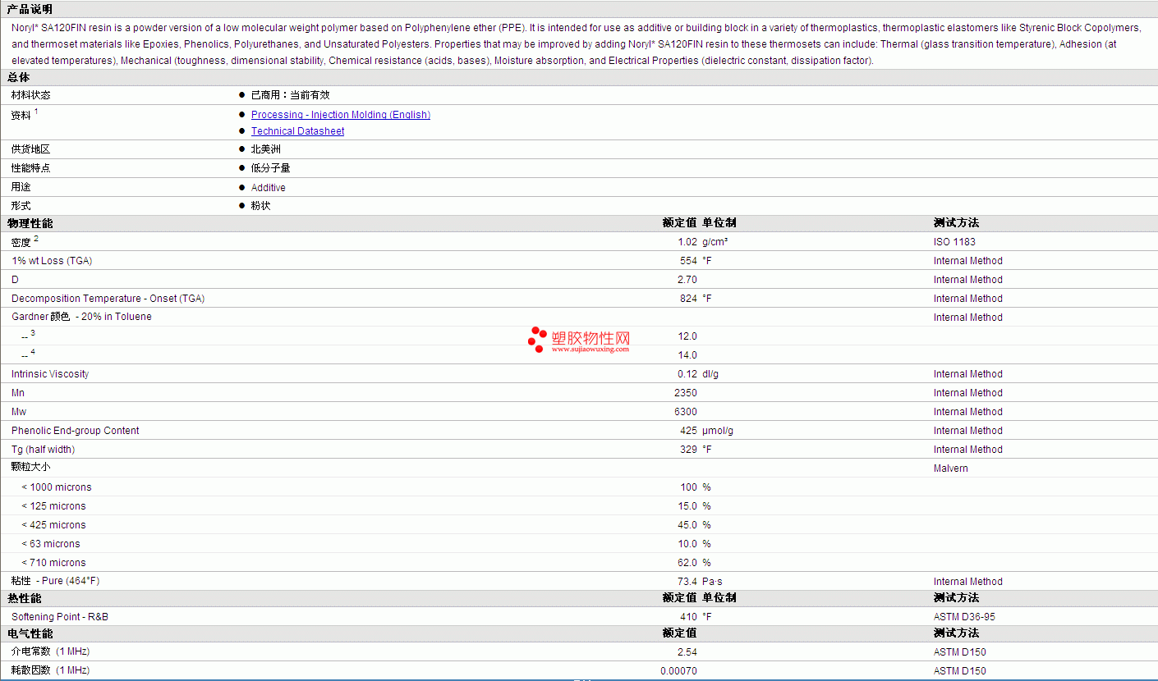Click the 用途 row label
The height and width of the screenshot is (681, 1158).
(21, 187)
